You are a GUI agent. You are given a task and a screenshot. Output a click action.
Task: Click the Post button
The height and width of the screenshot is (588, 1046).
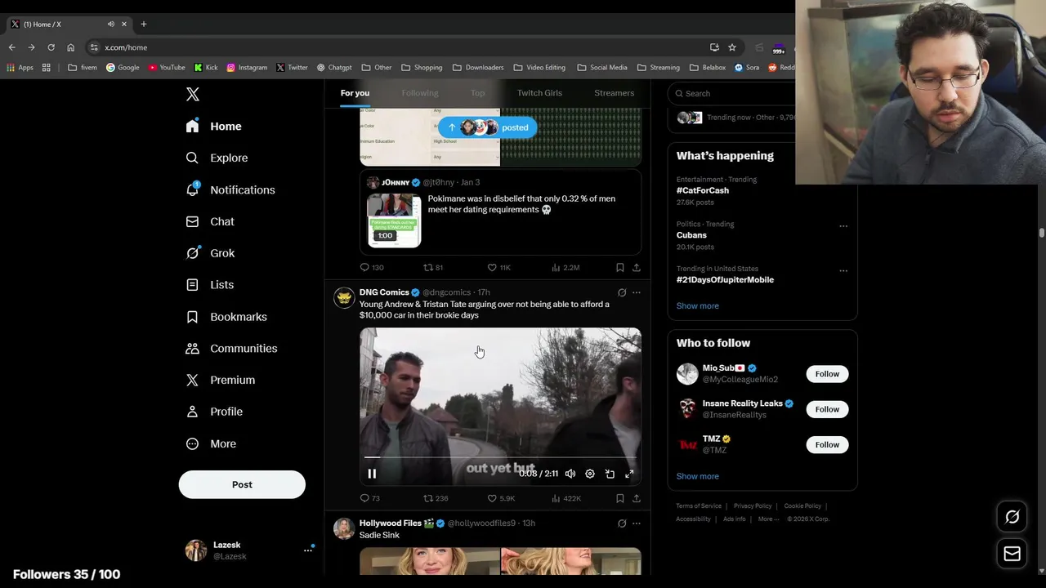tap(242, 484)
